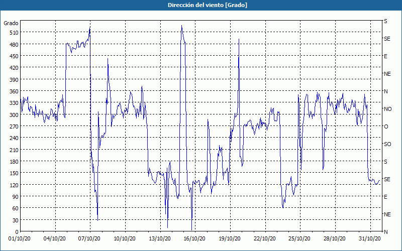The width and height of the screenshot is (402, 251).
Task: Click the 22/10/20 date on x-axis
Action: click(x=265, y=239)
